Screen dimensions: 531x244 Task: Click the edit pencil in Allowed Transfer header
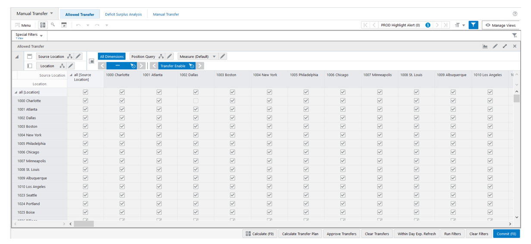pyautogui.click(x=495, y=46)
